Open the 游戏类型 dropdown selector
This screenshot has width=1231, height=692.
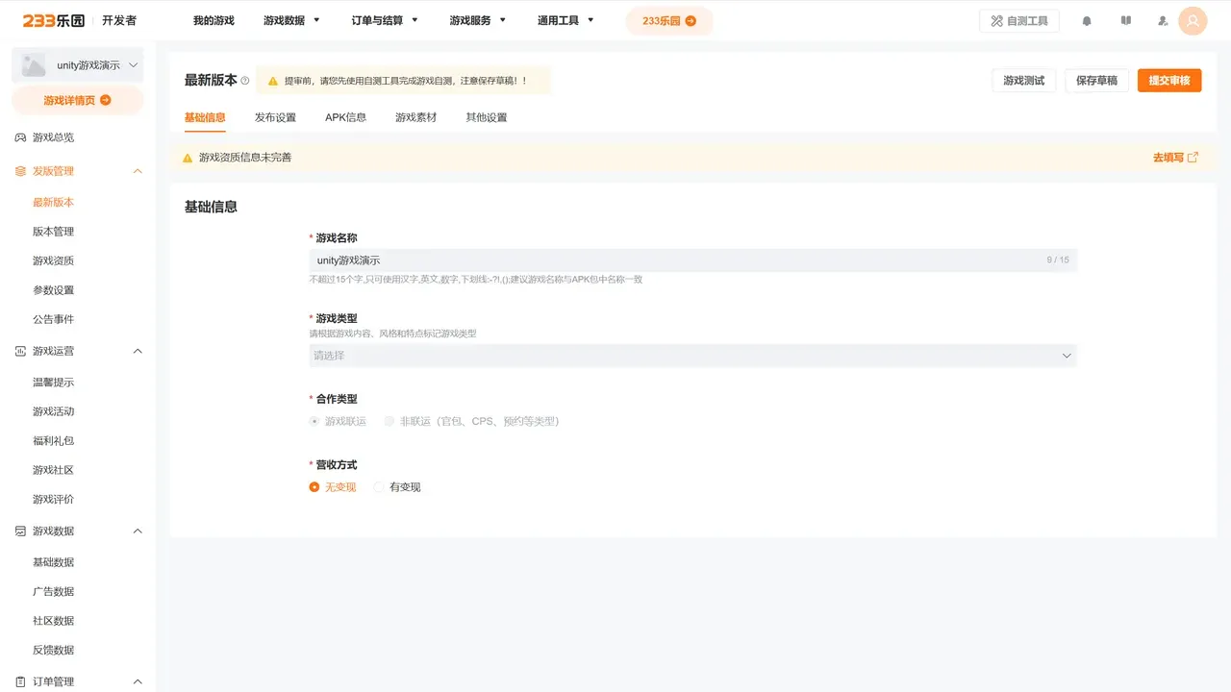pyautogui.click(x=692, y=356)
